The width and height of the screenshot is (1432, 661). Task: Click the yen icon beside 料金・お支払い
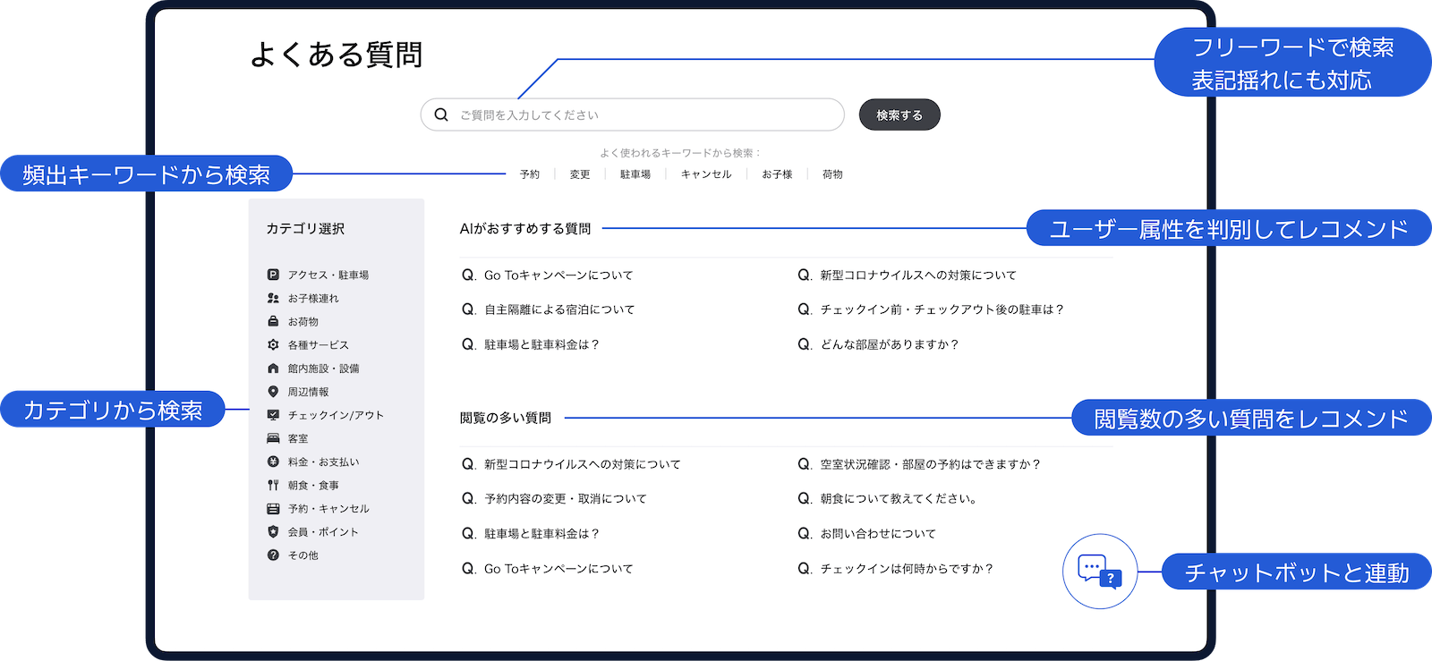tap(273, 462)
